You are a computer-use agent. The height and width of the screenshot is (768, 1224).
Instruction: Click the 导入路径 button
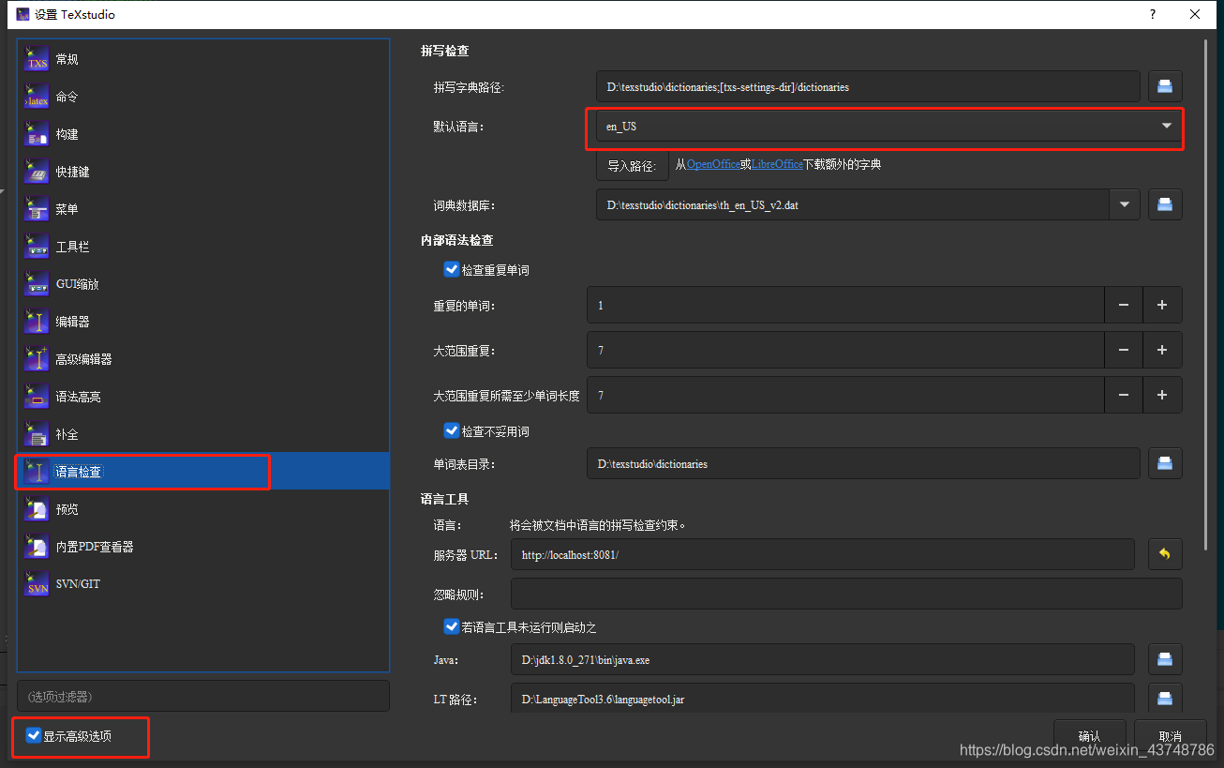tap(632, 164)
